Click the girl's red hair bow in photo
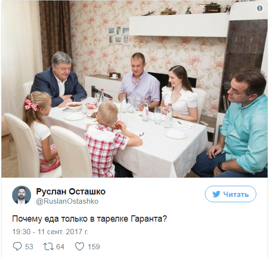The height and width of the screenshot is (258, 269). point(32,104)
